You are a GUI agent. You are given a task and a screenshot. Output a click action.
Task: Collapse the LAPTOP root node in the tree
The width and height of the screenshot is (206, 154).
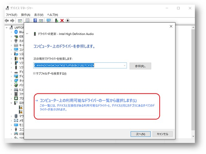7,28
